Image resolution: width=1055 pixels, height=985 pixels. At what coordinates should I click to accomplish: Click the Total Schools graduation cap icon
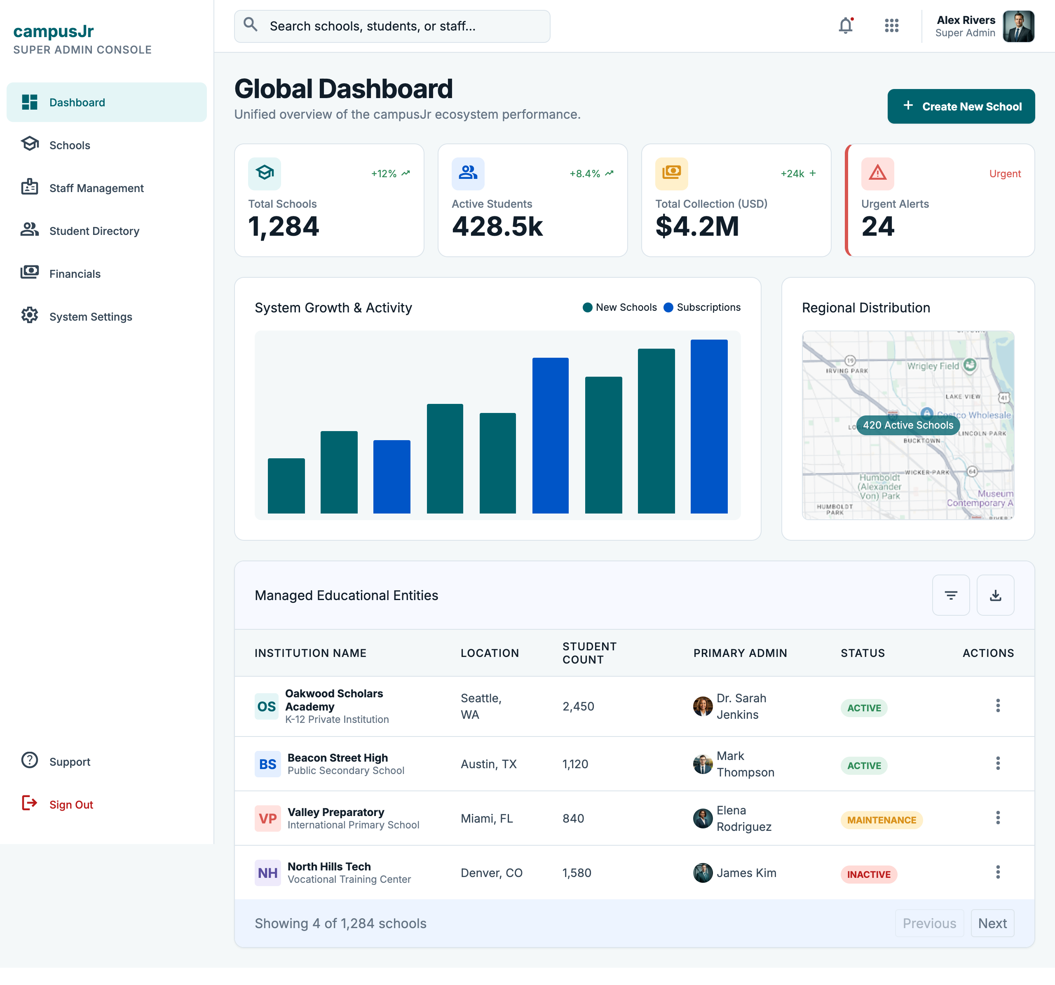tap(264, 174)
